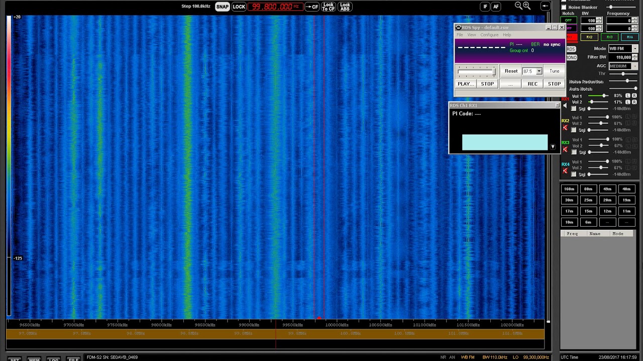Enable the RX3 Sql checkbox
643x361 pixels.
click(574, 152)
